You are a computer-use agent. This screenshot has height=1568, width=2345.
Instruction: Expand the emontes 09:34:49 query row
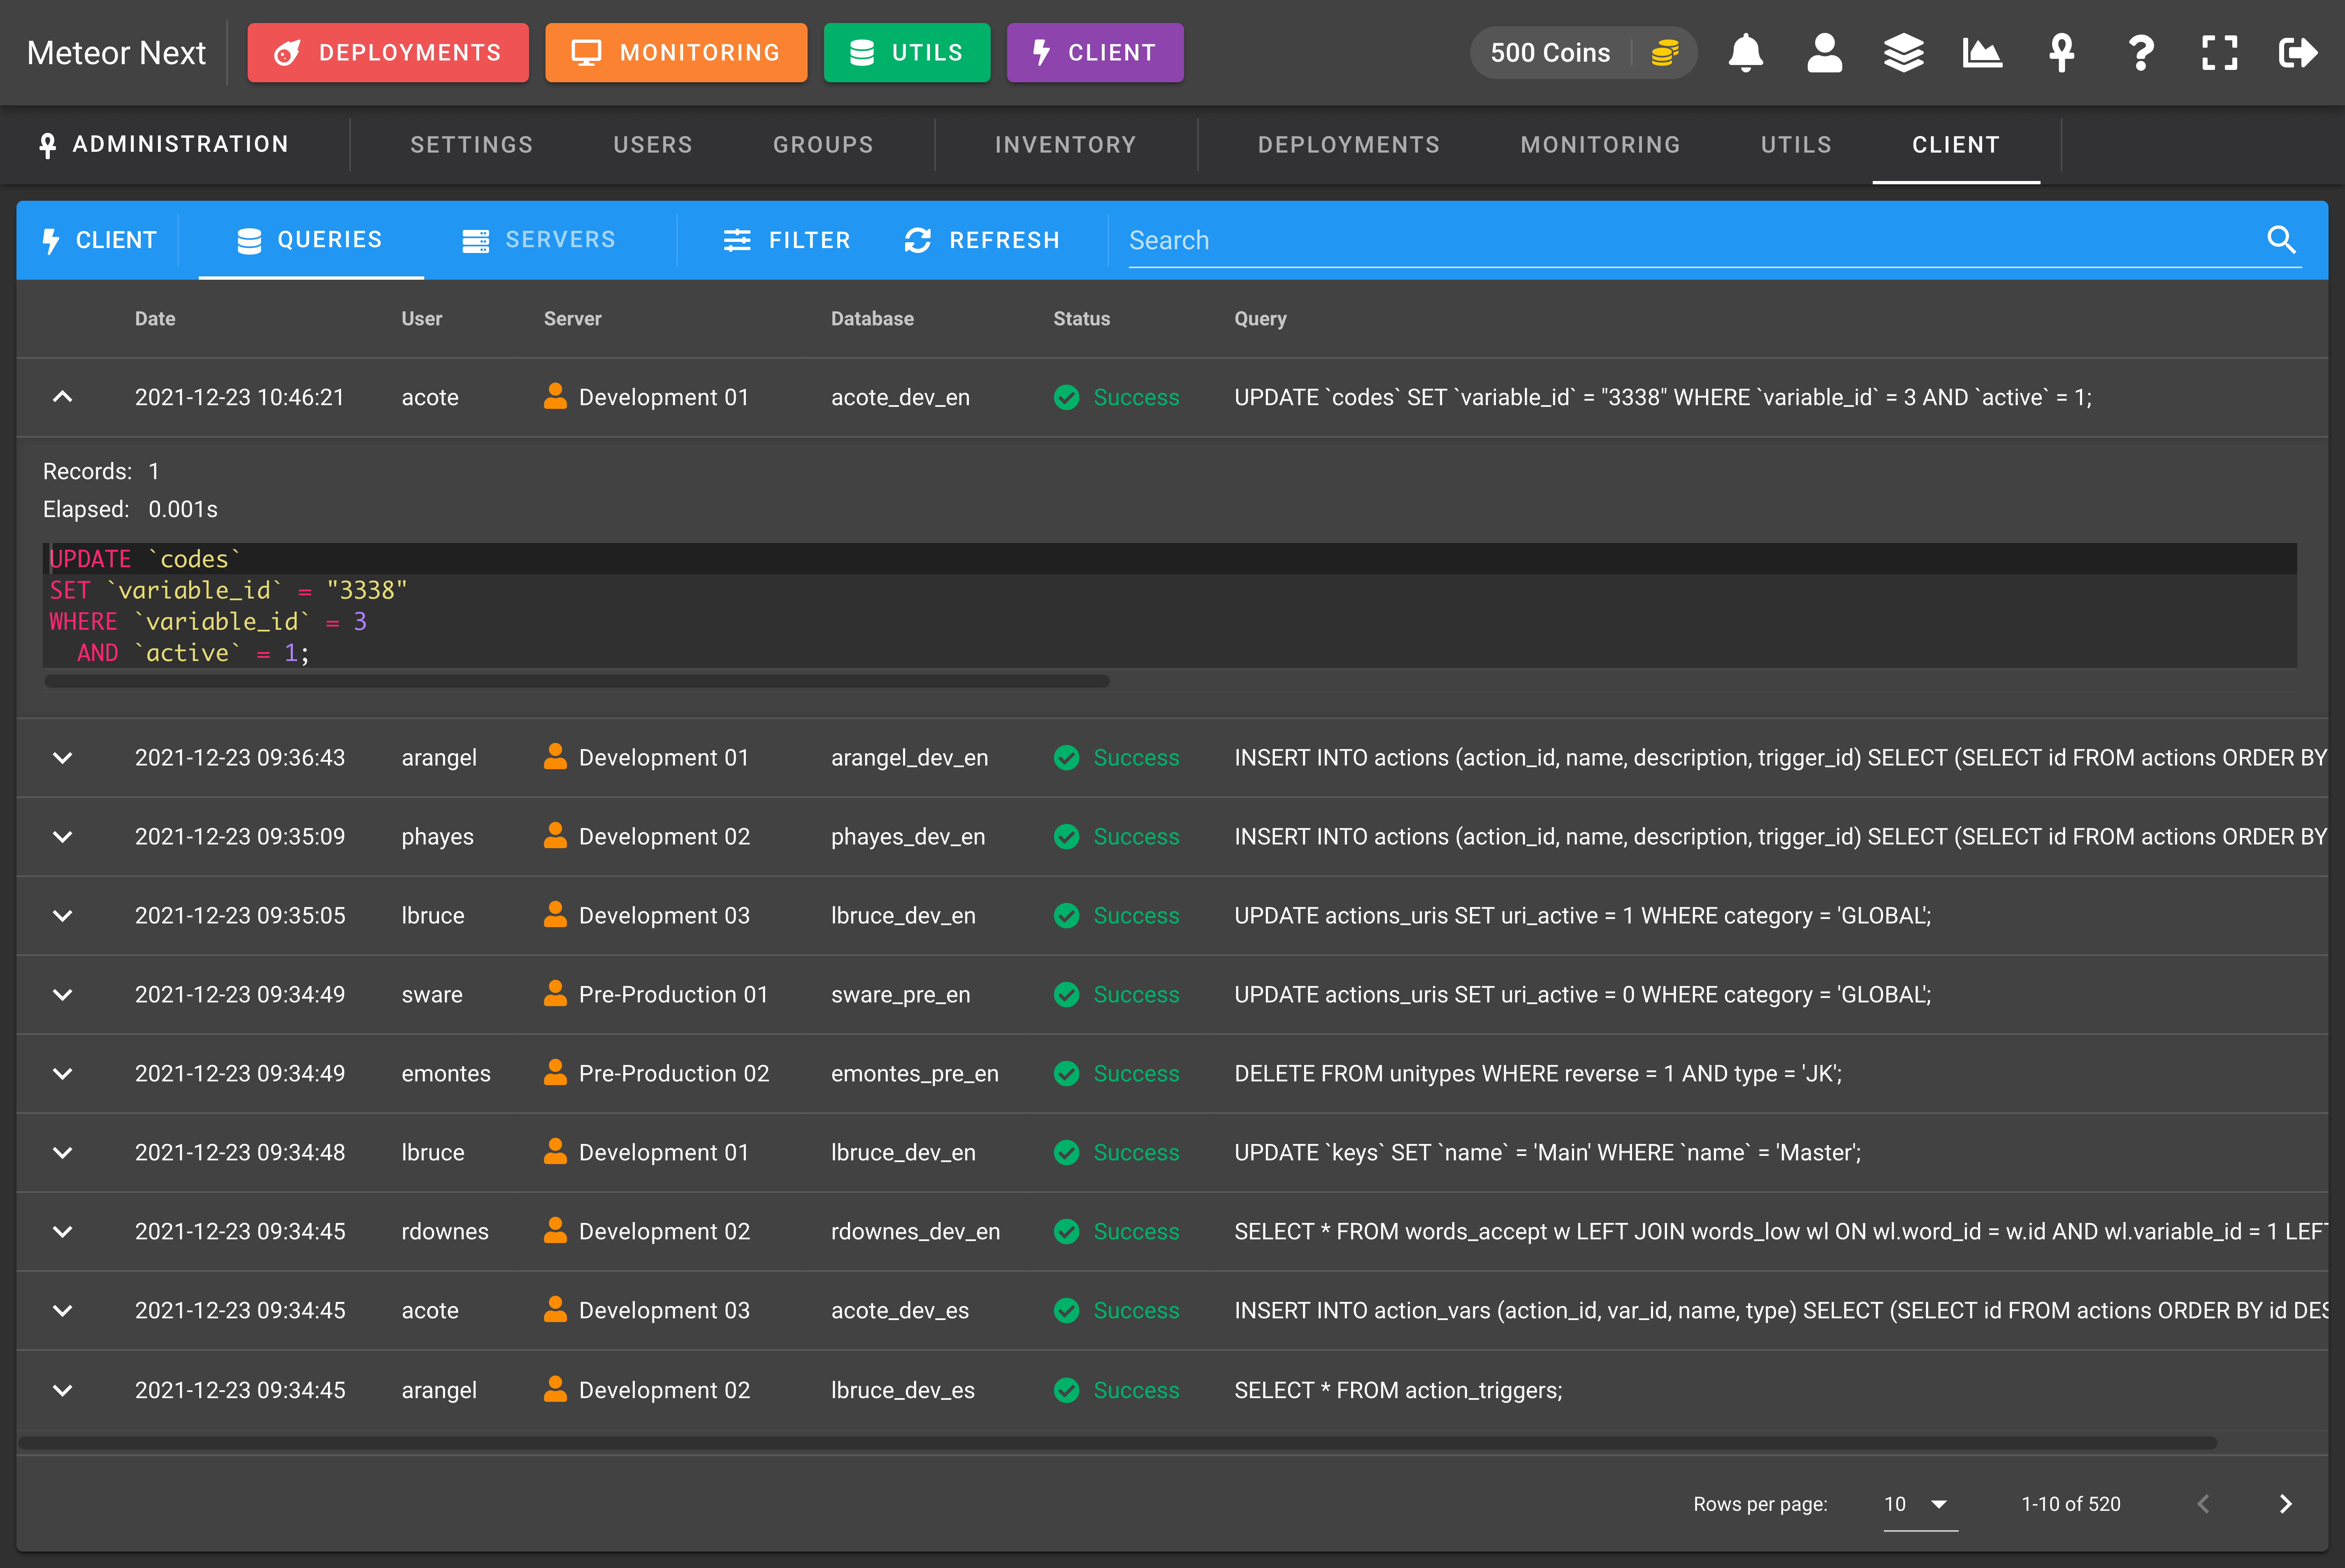[62, 1074]
